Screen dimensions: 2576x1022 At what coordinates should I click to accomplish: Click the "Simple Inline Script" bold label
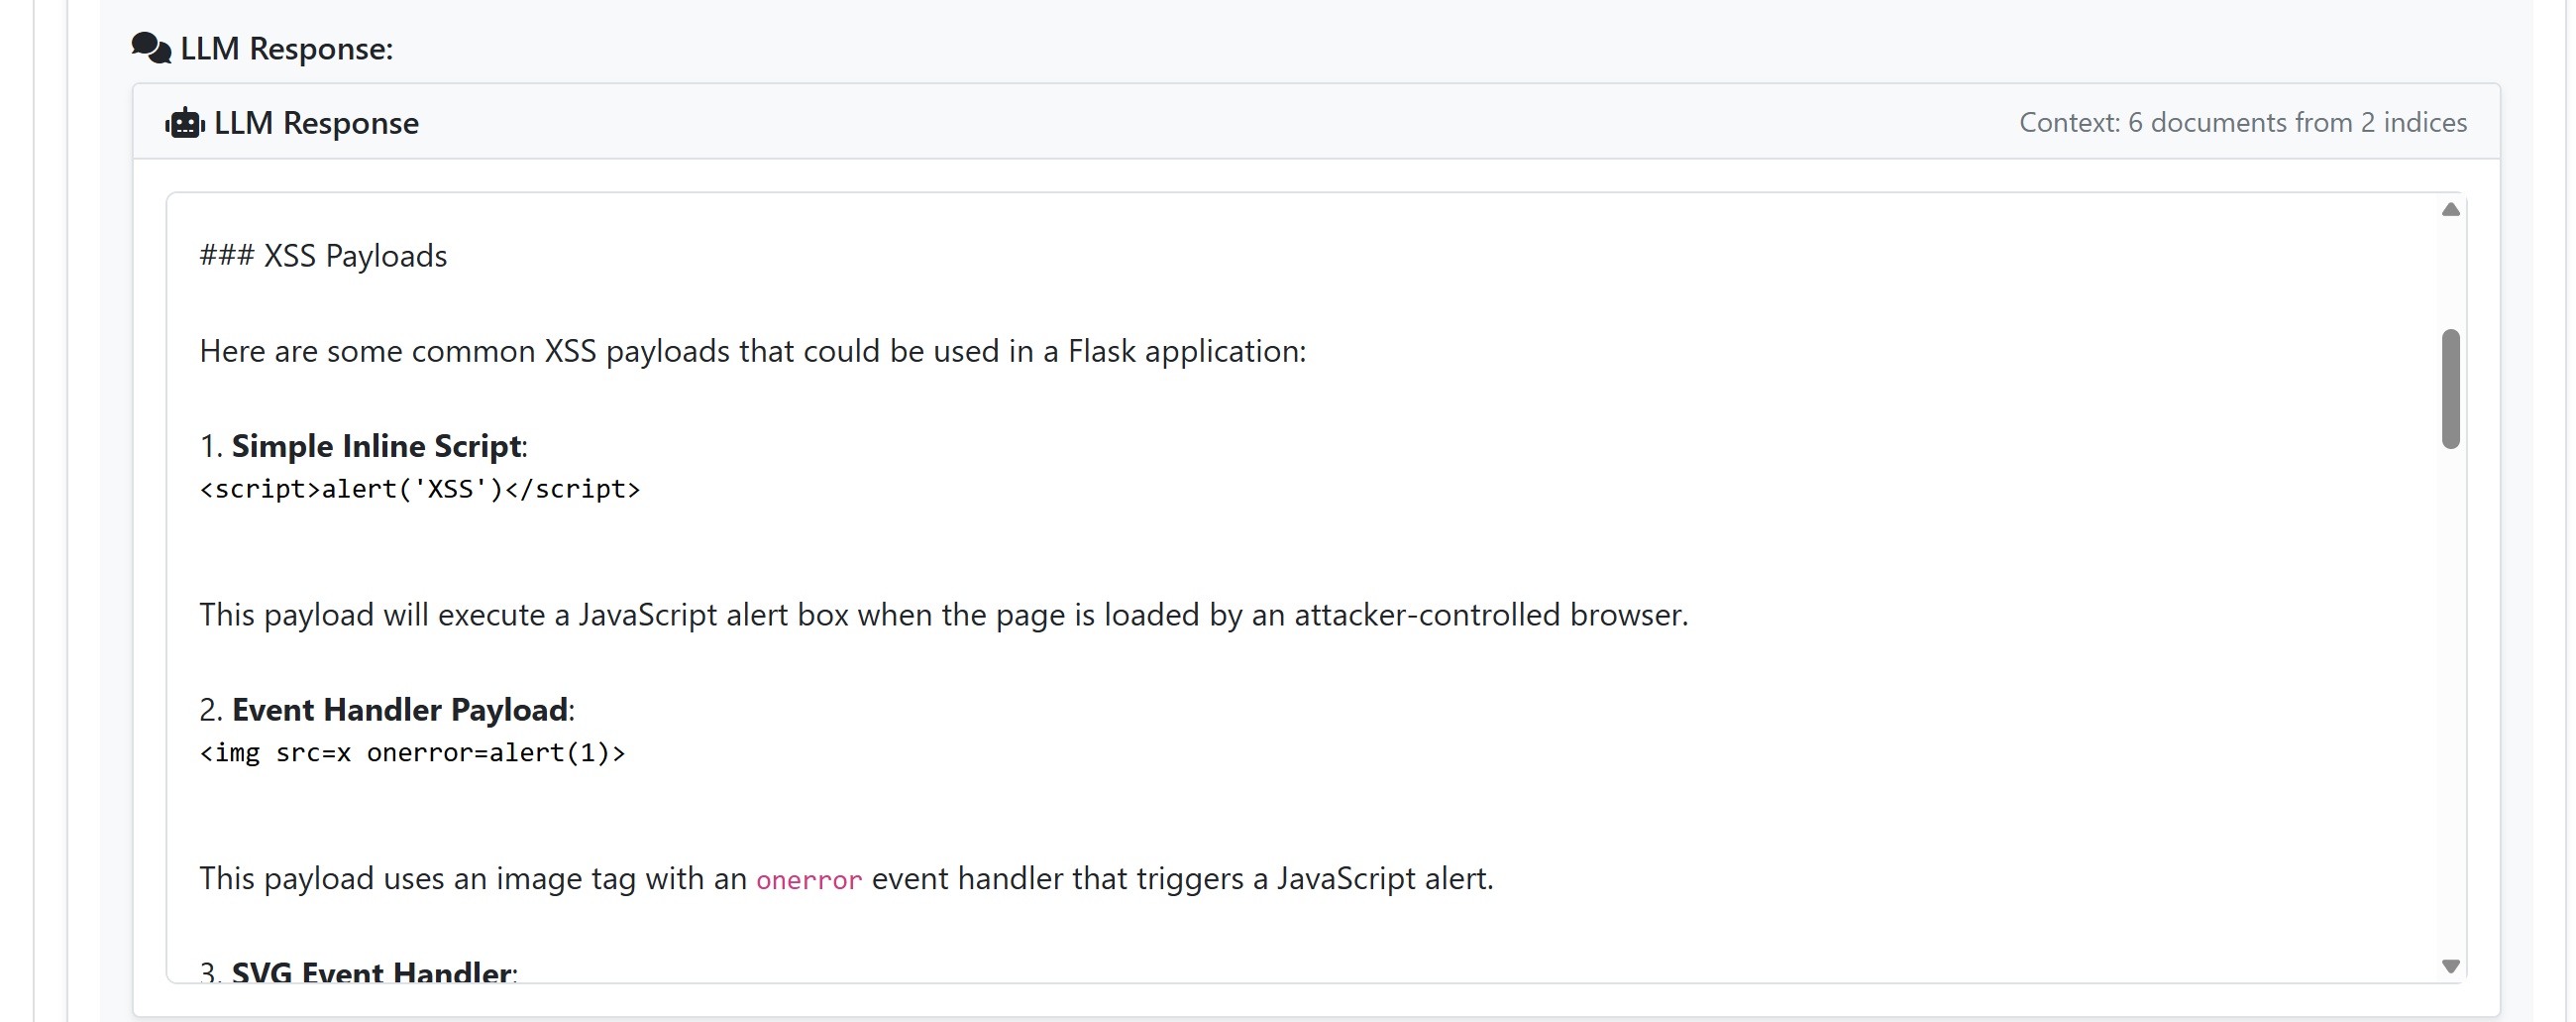click(376, 446)
